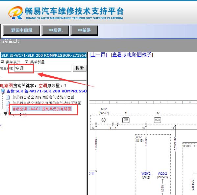
Task: Click the N22 transistor symbol in the diagram
Action: [x=104, y=120]
